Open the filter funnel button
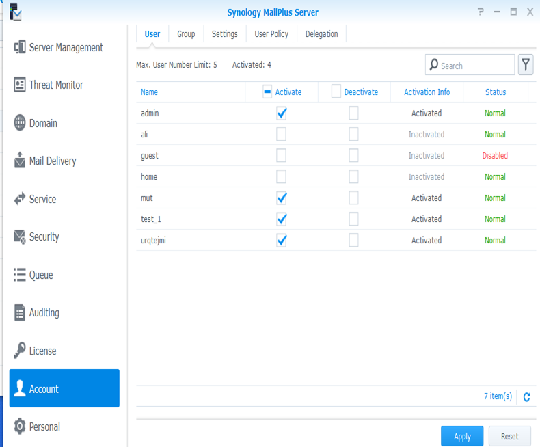Screen dimensions: 540x447 coord(526,65)
